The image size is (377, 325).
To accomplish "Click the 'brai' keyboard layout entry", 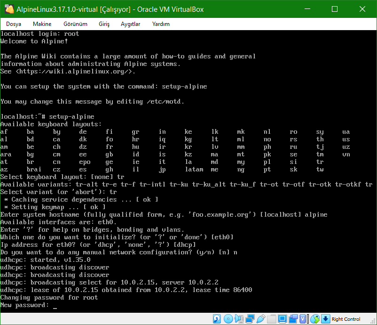I will click(x=34, y=170).
